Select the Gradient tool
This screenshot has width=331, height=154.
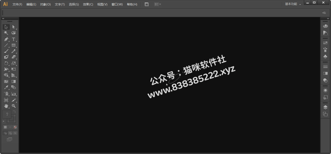coord(13,81)
